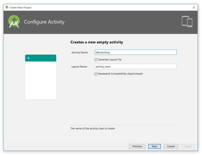The image size is (202, 155).
Task: Go back with the Previous button
Action: click(137, 146)
